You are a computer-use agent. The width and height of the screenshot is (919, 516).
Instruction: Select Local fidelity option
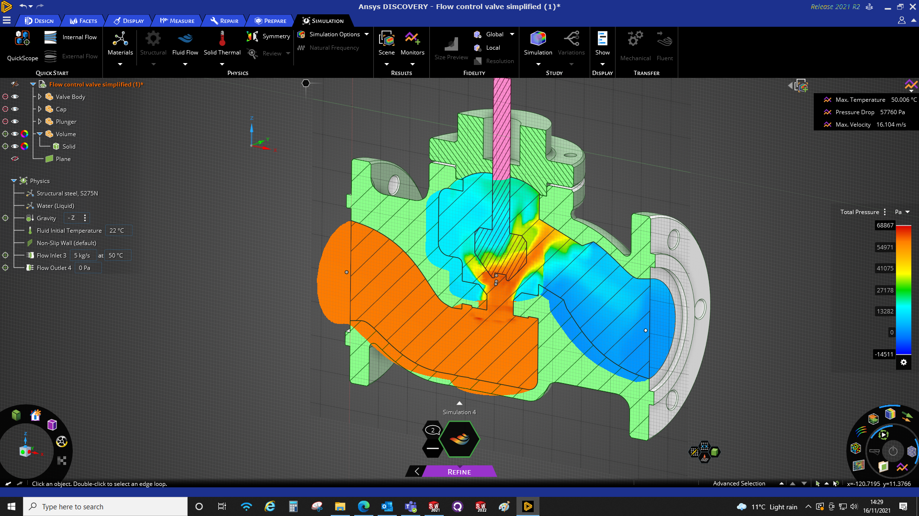(x=487, y=48)
